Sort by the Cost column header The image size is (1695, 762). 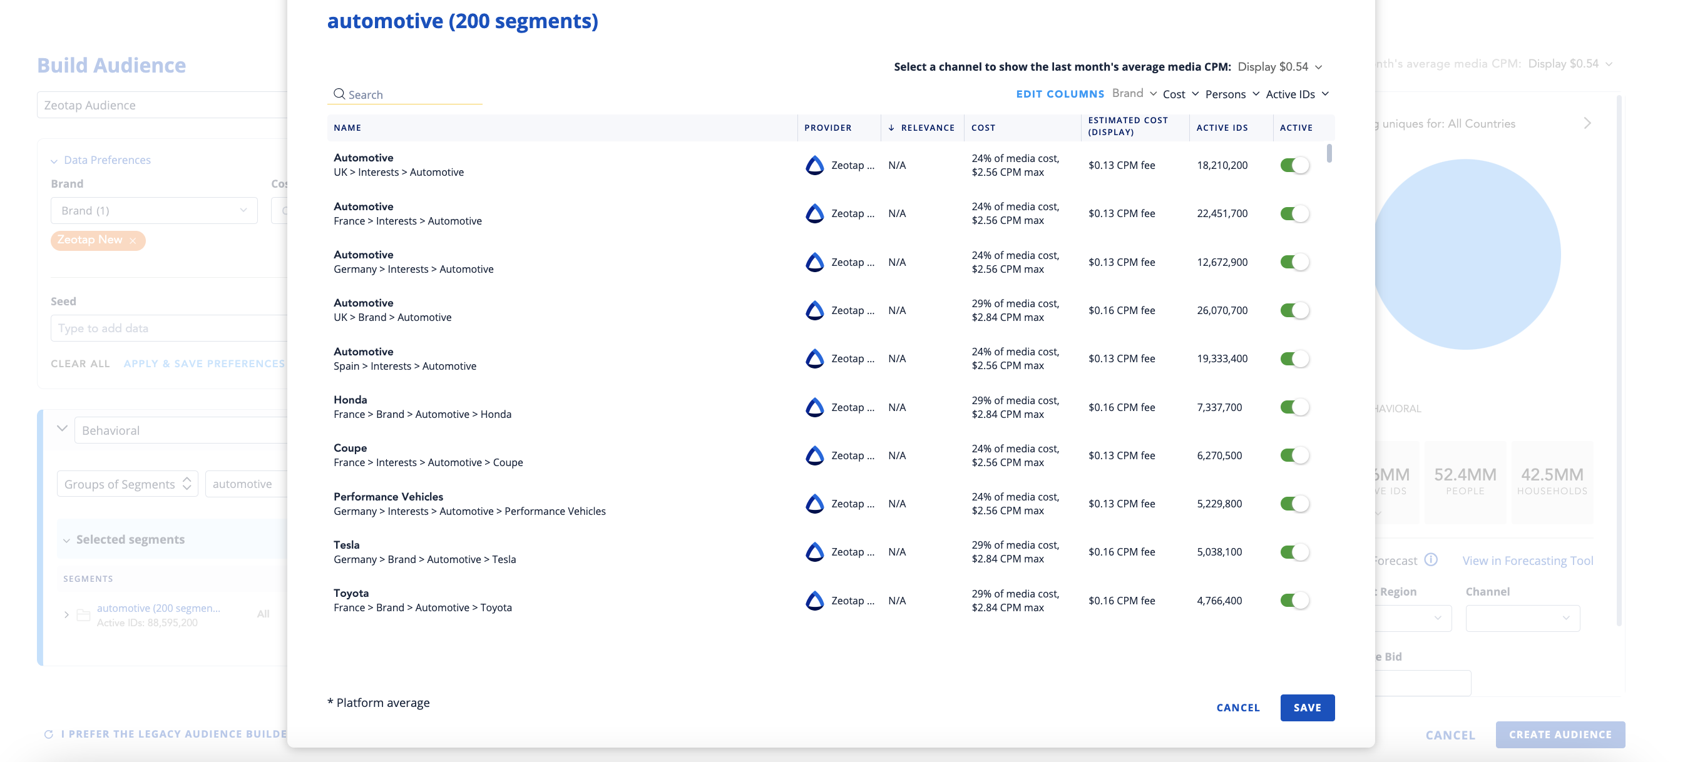(x=983, y=128)
